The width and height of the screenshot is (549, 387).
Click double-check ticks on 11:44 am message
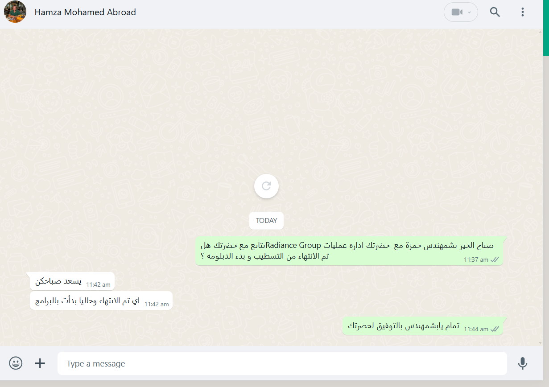495,329
